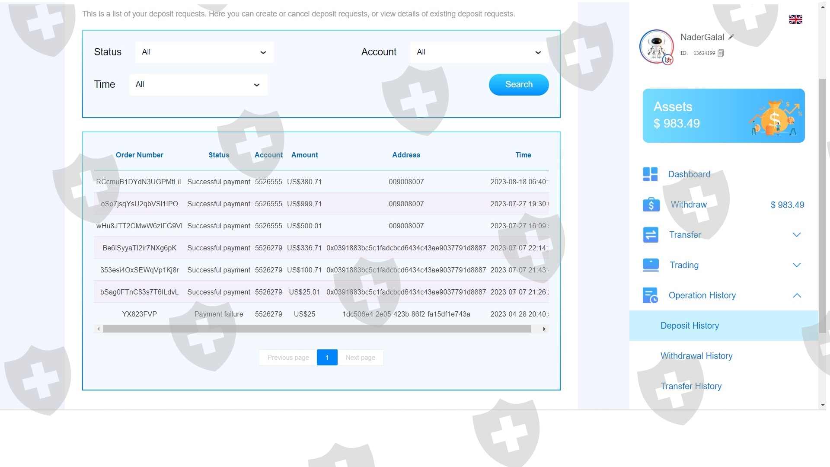
Task: Click the Operation History document icon
Action: pos(650,295)
